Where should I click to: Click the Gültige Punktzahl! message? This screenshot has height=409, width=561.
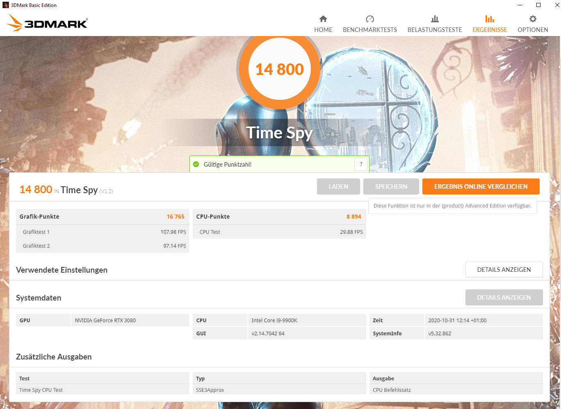tap(228, 164)
